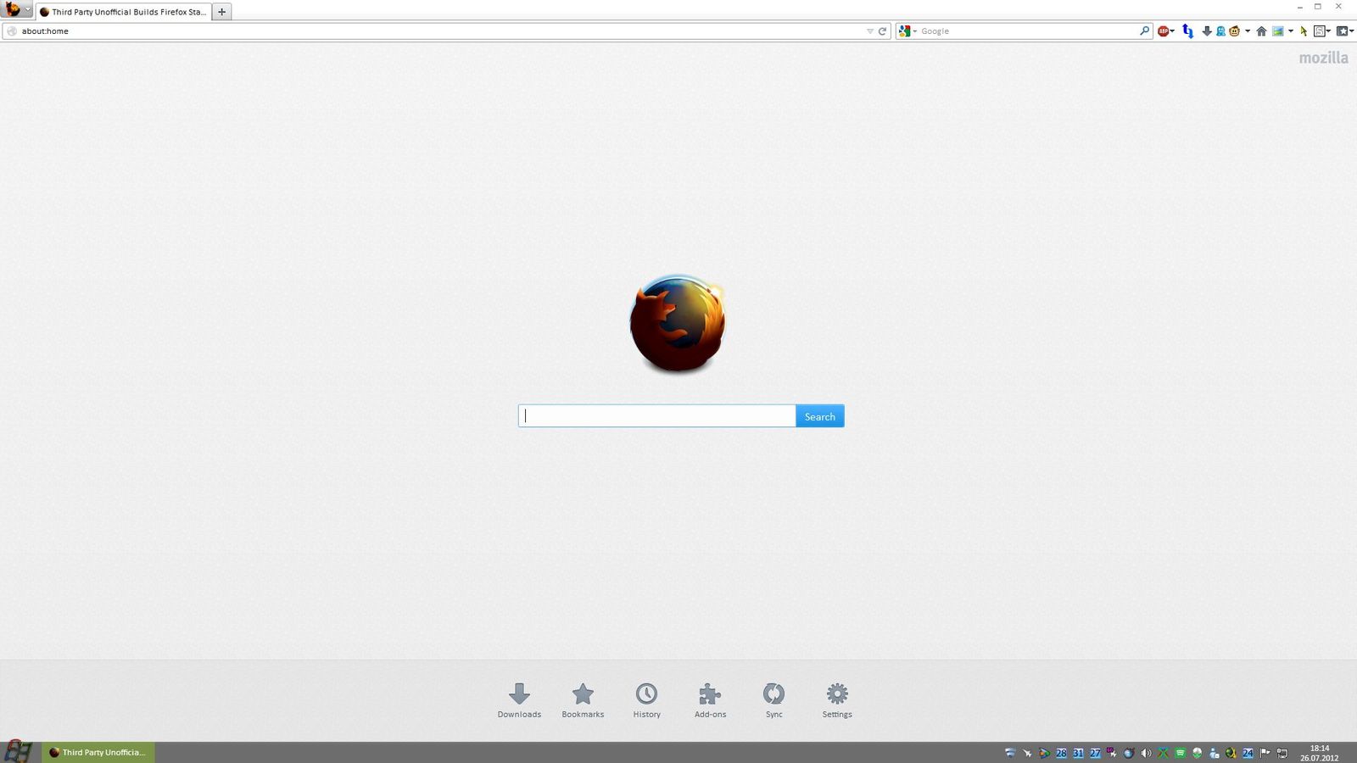Click the large Firefox logo
This screenshot has height=763, width=1357.
pos(678,323)
